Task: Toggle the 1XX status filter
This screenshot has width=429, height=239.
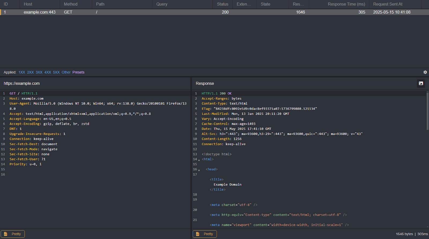Action: point(22,72)
